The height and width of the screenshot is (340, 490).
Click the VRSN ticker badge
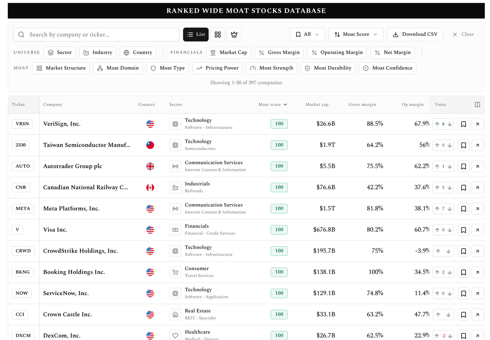pos(22,124)
